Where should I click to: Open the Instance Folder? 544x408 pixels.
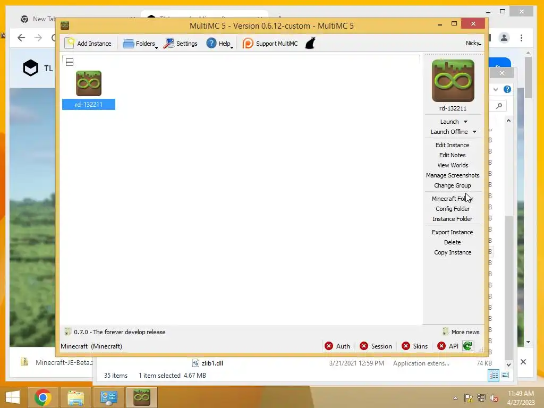pyautogui.click(x=453, y=218)
